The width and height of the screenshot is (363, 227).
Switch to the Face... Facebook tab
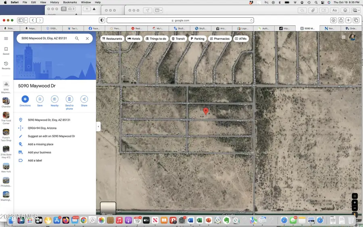[94, 28]
